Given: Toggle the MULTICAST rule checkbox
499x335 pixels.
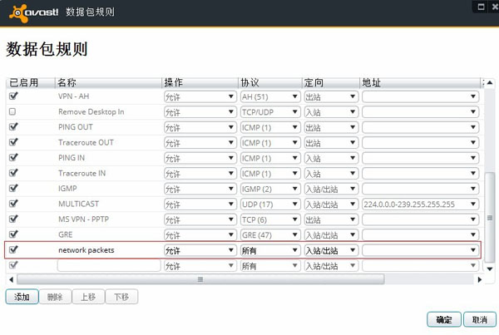Looking at the screenshot, I should pos(12,204).
